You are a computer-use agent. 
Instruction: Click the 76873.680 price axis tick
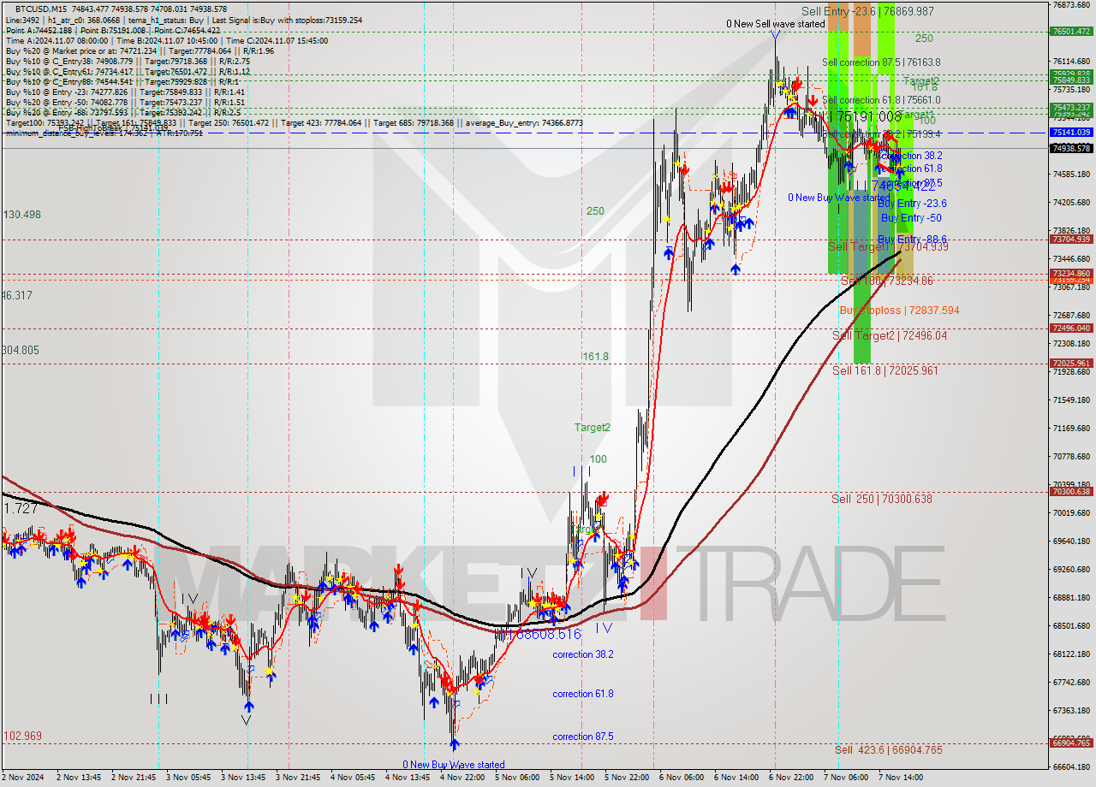coord(1071,5)
